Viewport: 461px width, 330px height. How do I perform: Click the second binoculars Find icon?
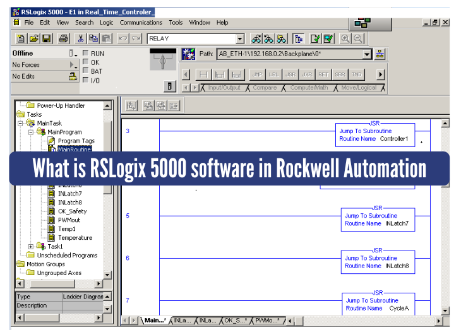[x=269, y=38]
